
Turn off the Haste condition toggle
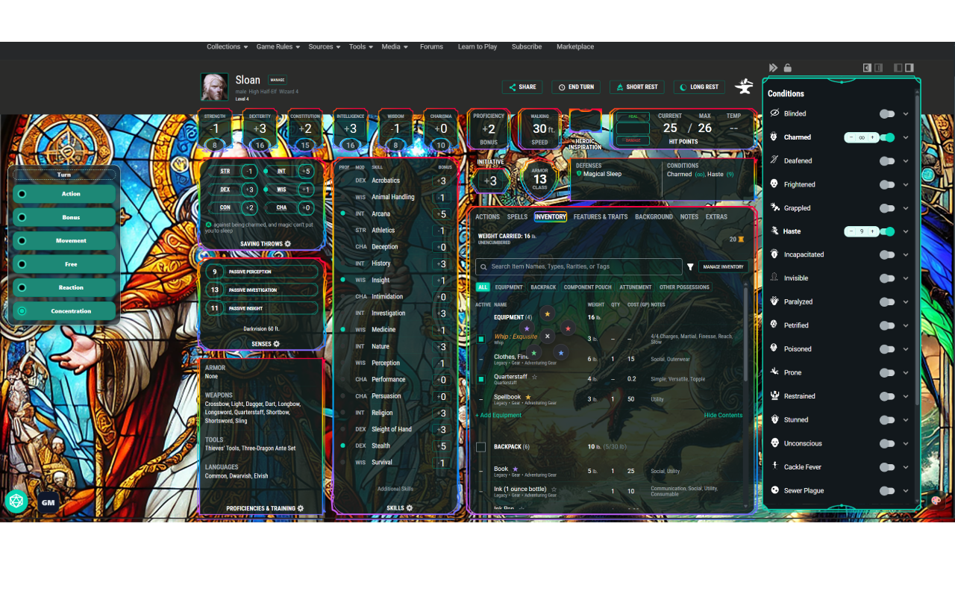(x=886, y=231)
